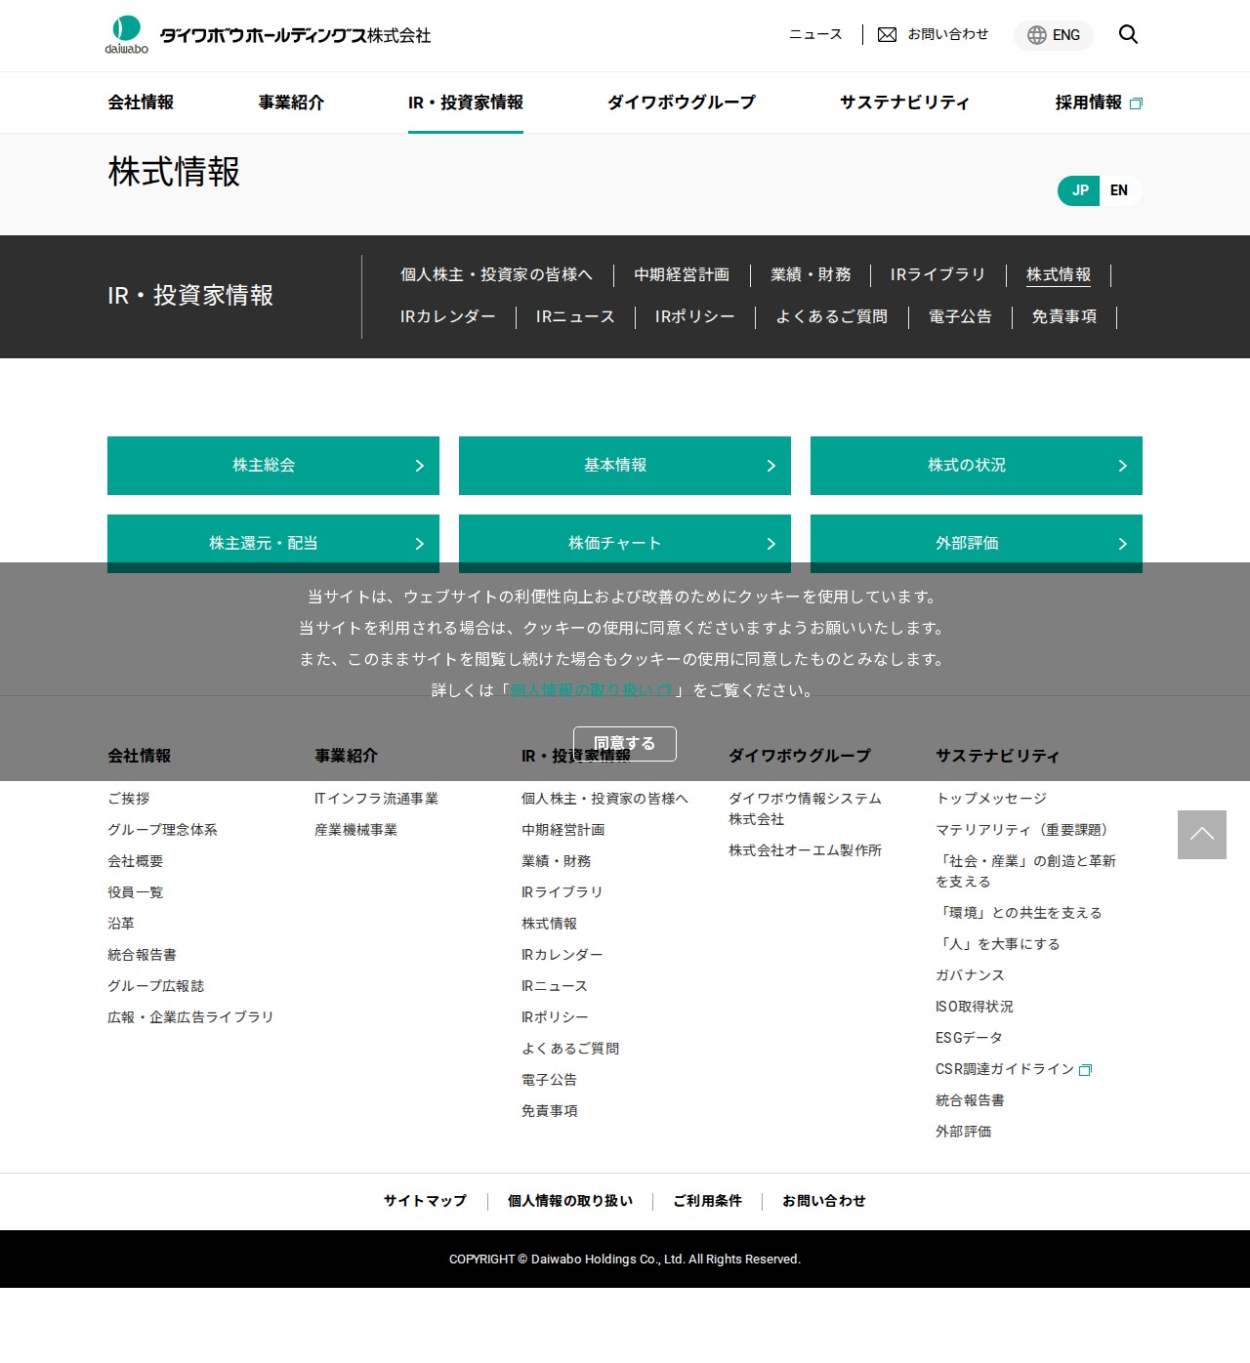Click the envelope contact icon

[887, 35]
